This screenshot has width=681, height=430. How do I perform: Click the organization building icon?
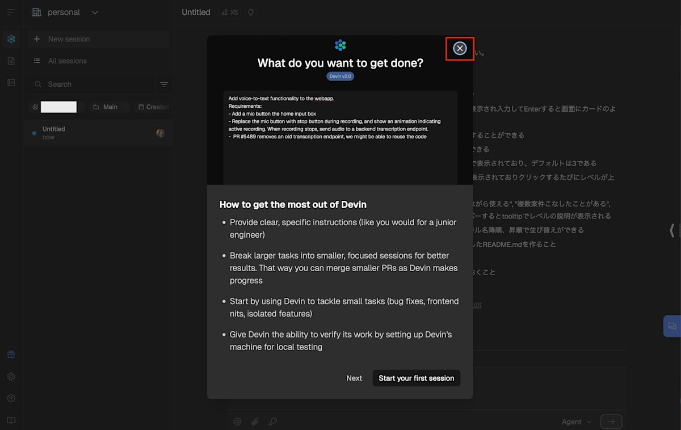[37, 12]
